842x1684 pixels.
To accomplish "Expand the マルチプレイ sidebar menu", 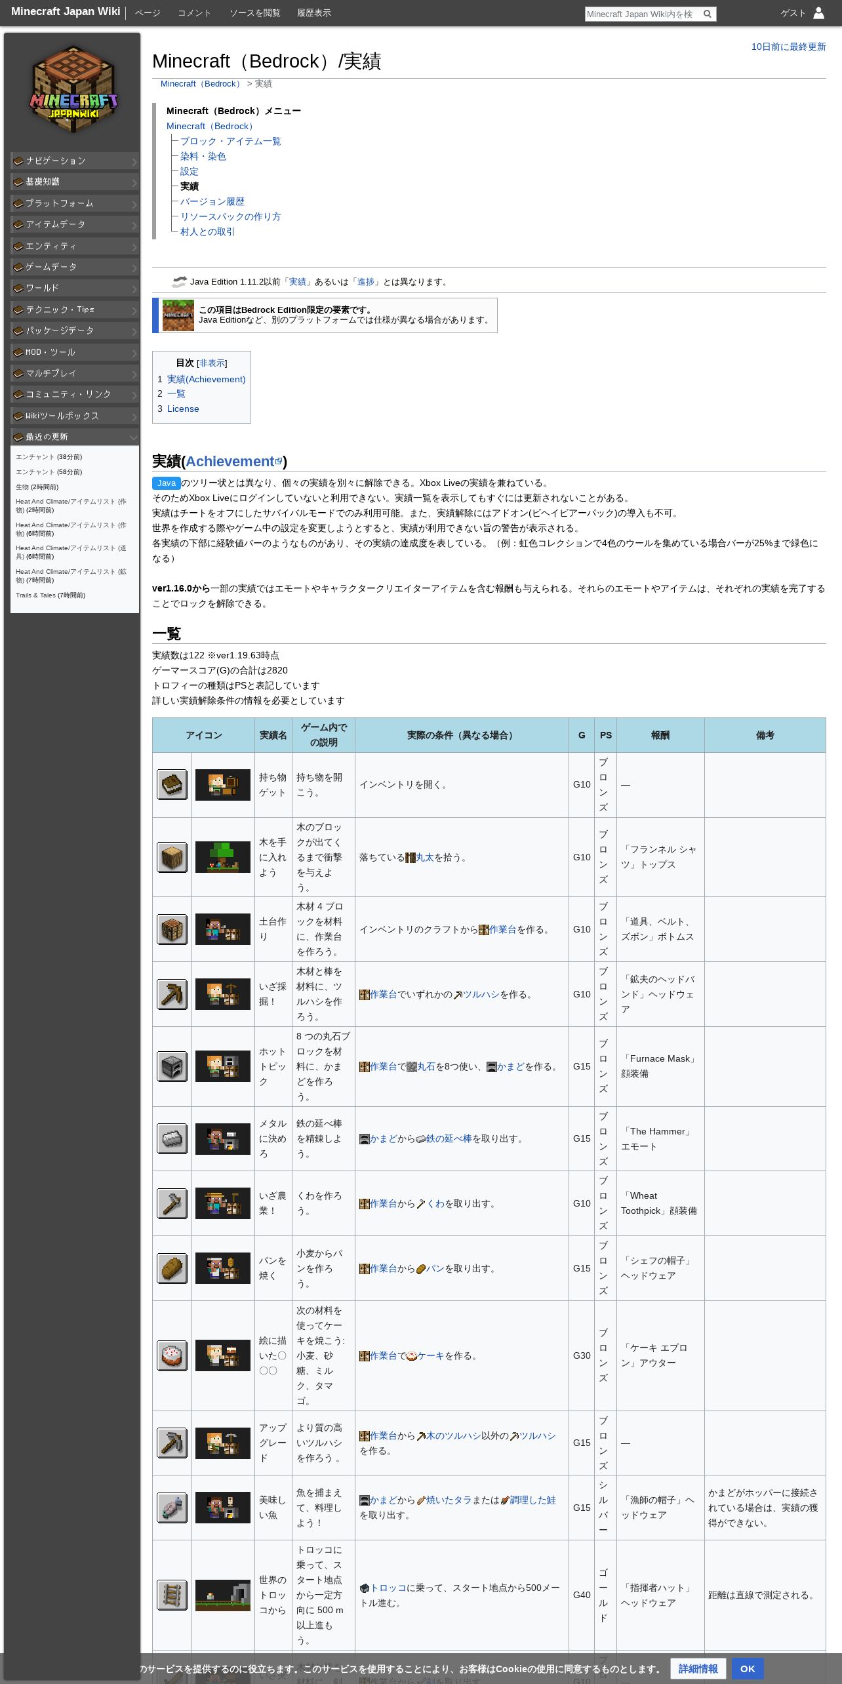I will pyautogui.click(x=75, y=373).
